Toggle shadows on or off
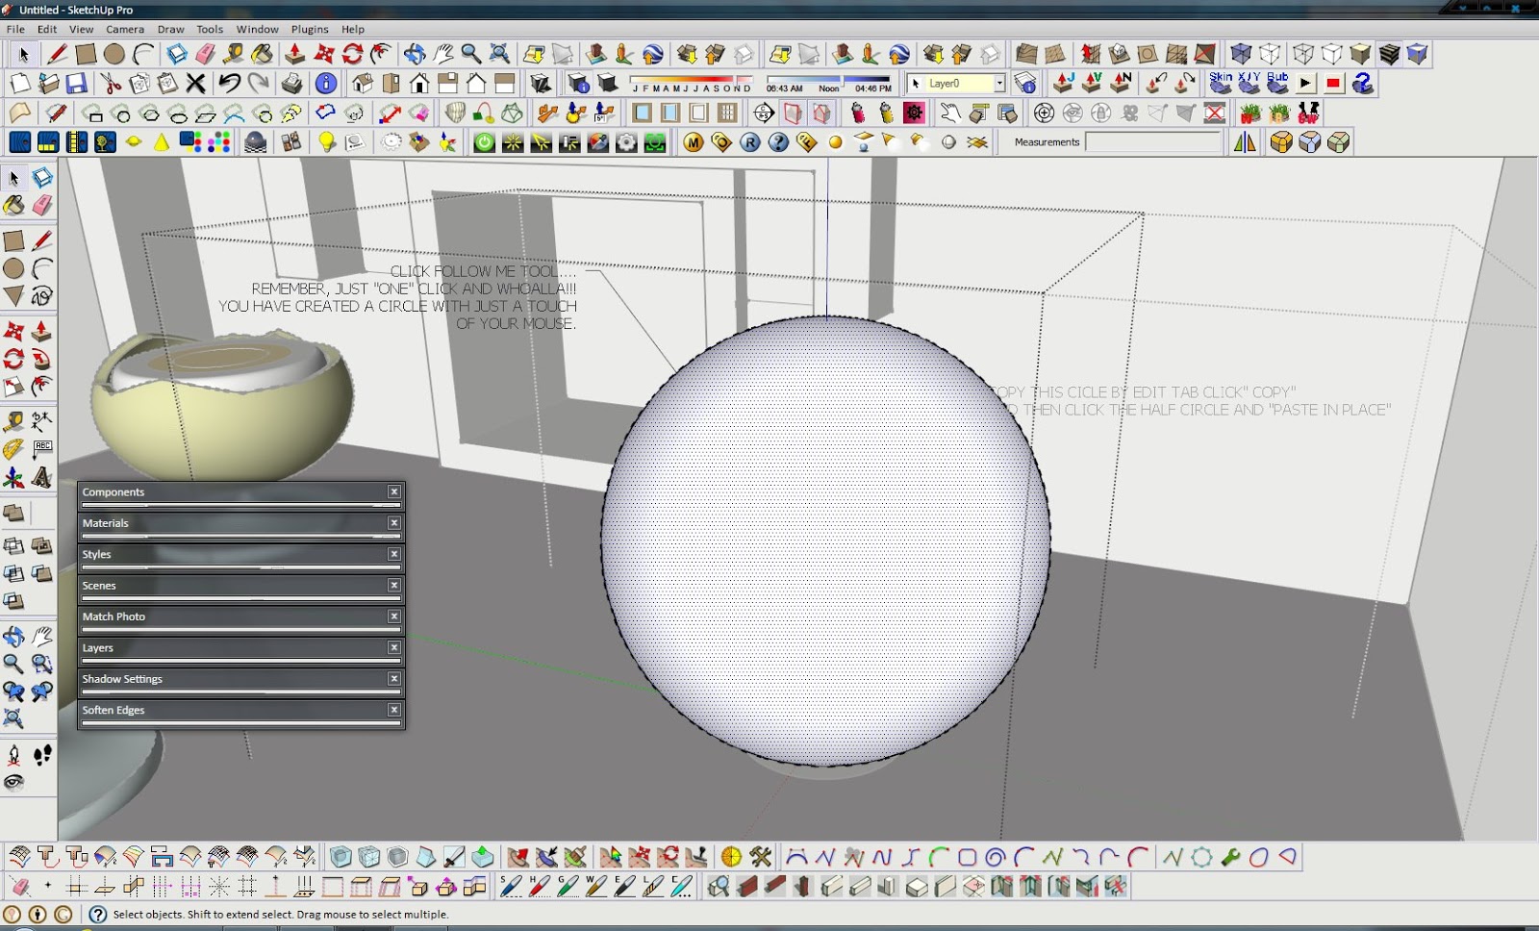The width and height of the screenshot is (1539, 931). (x=605, y=84)
